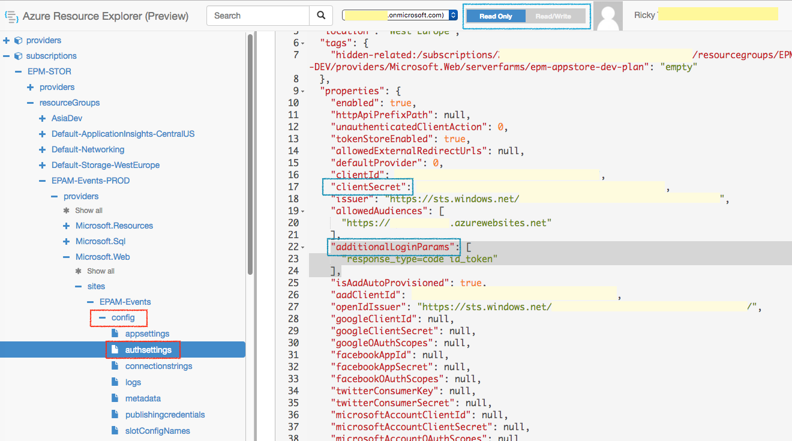The image size is (792, 441).
Task: Expand the Microsoft.Sql provider node
Action: (x=66, y=241)
